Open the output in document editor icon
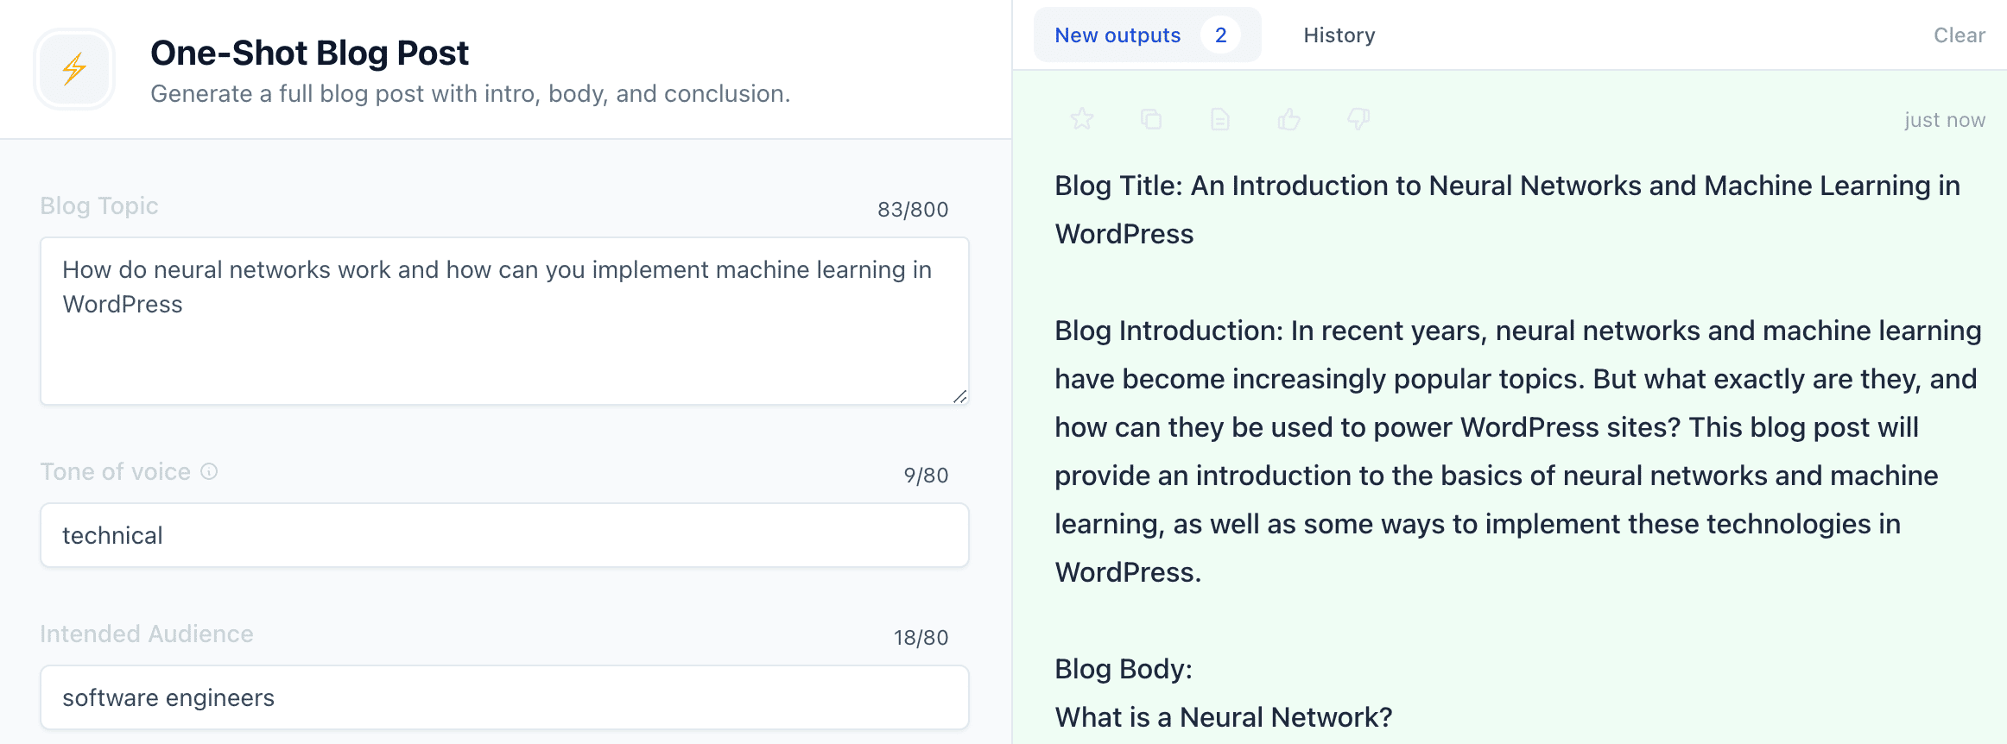Viewport: 2007px width, 744px height. click(1219, 119)
